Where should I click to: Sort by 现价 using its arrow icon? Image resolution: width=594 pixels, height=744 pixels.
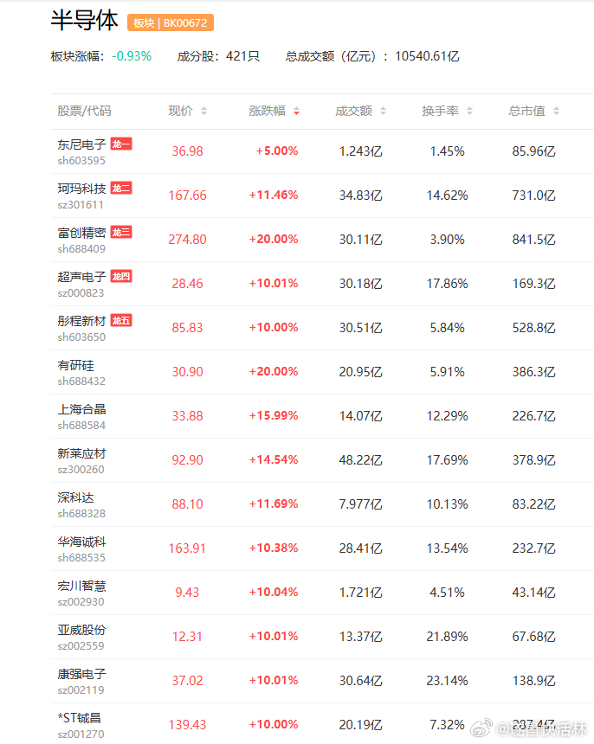pyautogui.click(x=203, y=111)
